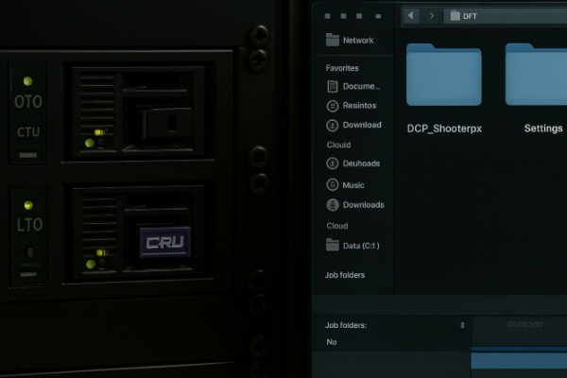Viewport: 567px width, 378px height.
Task: Open the Data (C:1) drive
Action: click(332, 245)
